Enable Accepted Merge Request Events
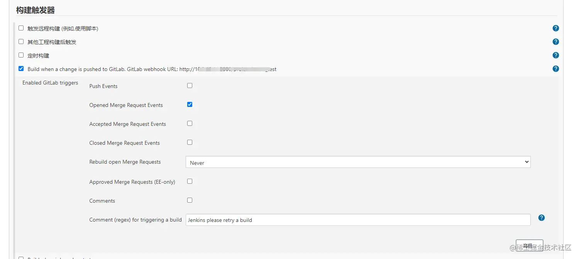This screenshot has width=579, height=259. pyautogui.click(x=190, y=124)
